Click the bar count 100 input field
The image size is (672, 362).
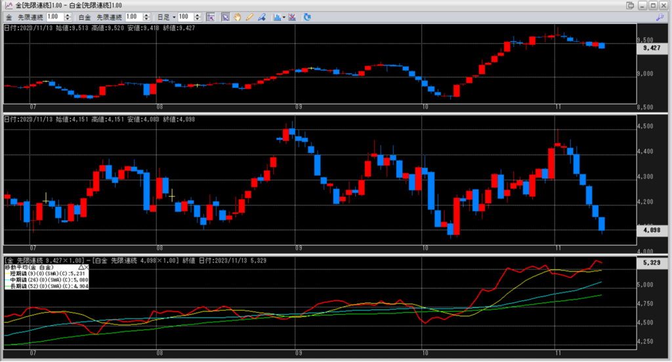(x=184, y=16)
